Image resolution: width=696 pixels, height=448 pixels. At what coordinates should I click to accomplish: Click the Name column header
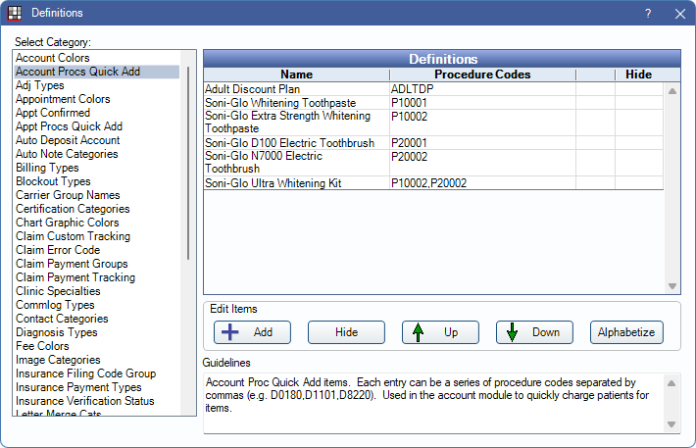[296, 74]
